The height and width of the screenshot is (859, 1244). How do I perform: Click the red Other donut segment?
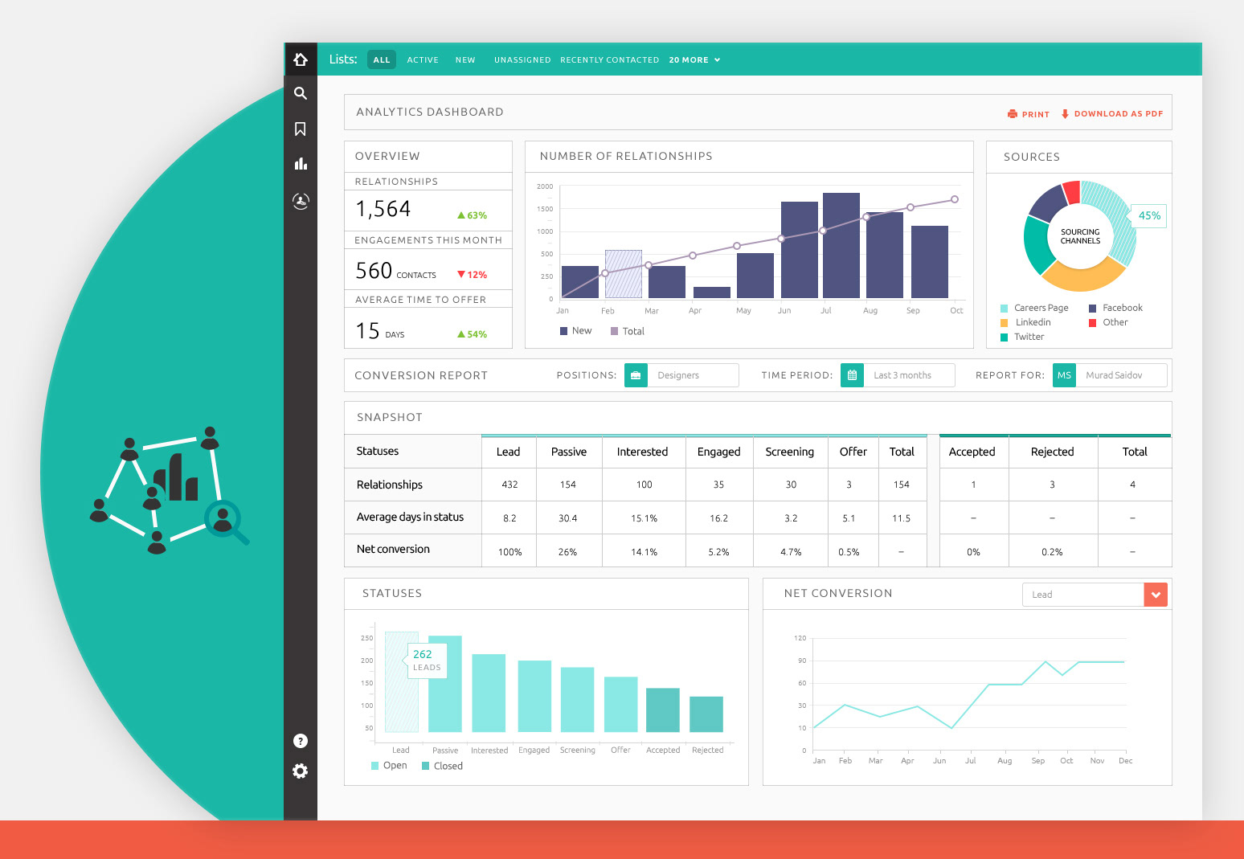[x=1071, y=193]
